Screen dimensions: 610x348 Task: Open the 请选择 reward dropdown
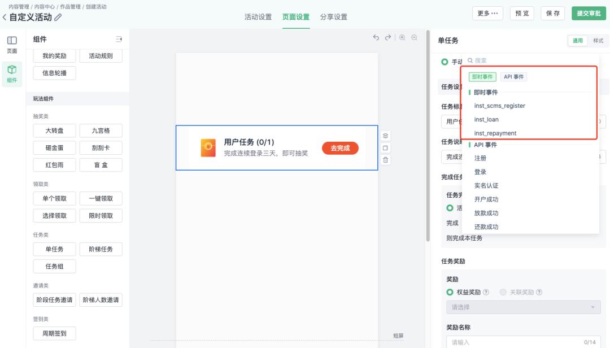click(x=523, y=307)
